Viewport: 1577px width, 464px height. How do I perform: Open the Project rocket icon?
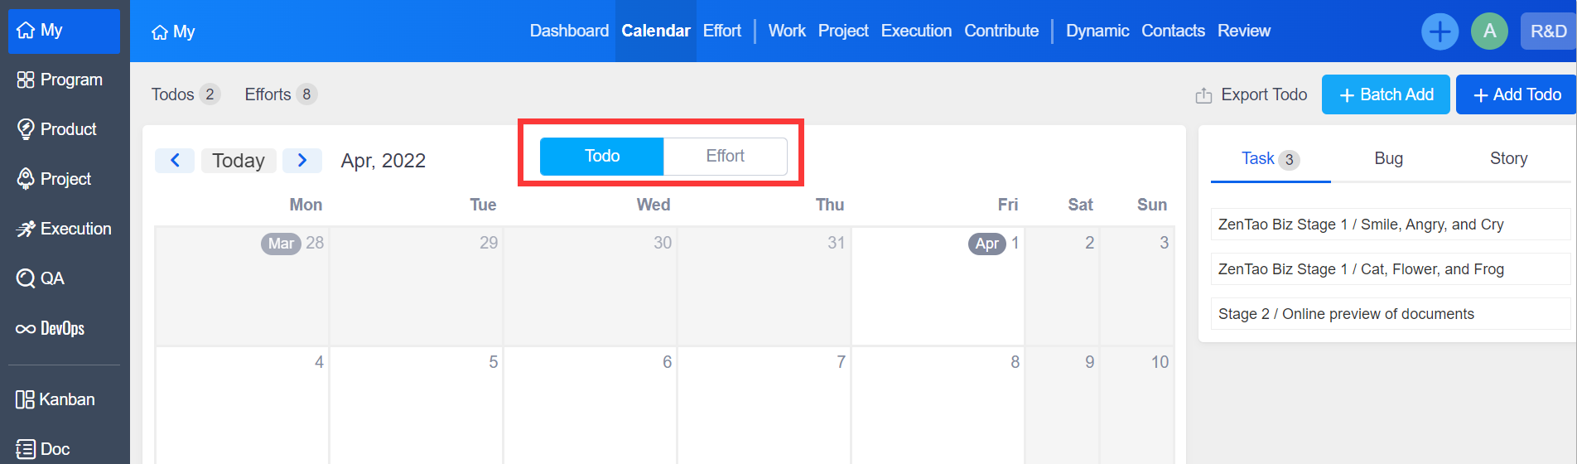[x=26, y=179]
